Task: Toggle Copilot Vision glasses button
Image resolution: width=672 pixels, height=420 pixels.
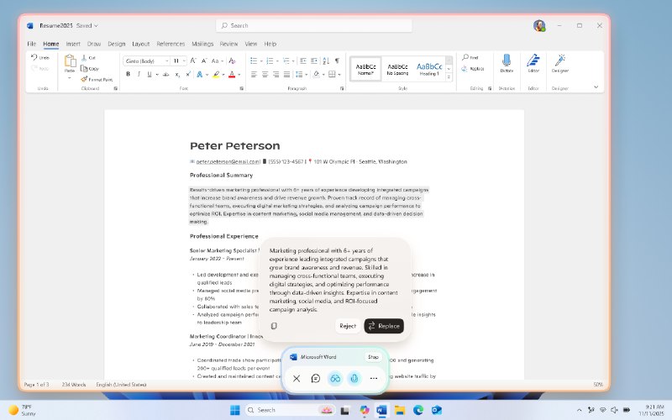Action: tap(335, 379)
